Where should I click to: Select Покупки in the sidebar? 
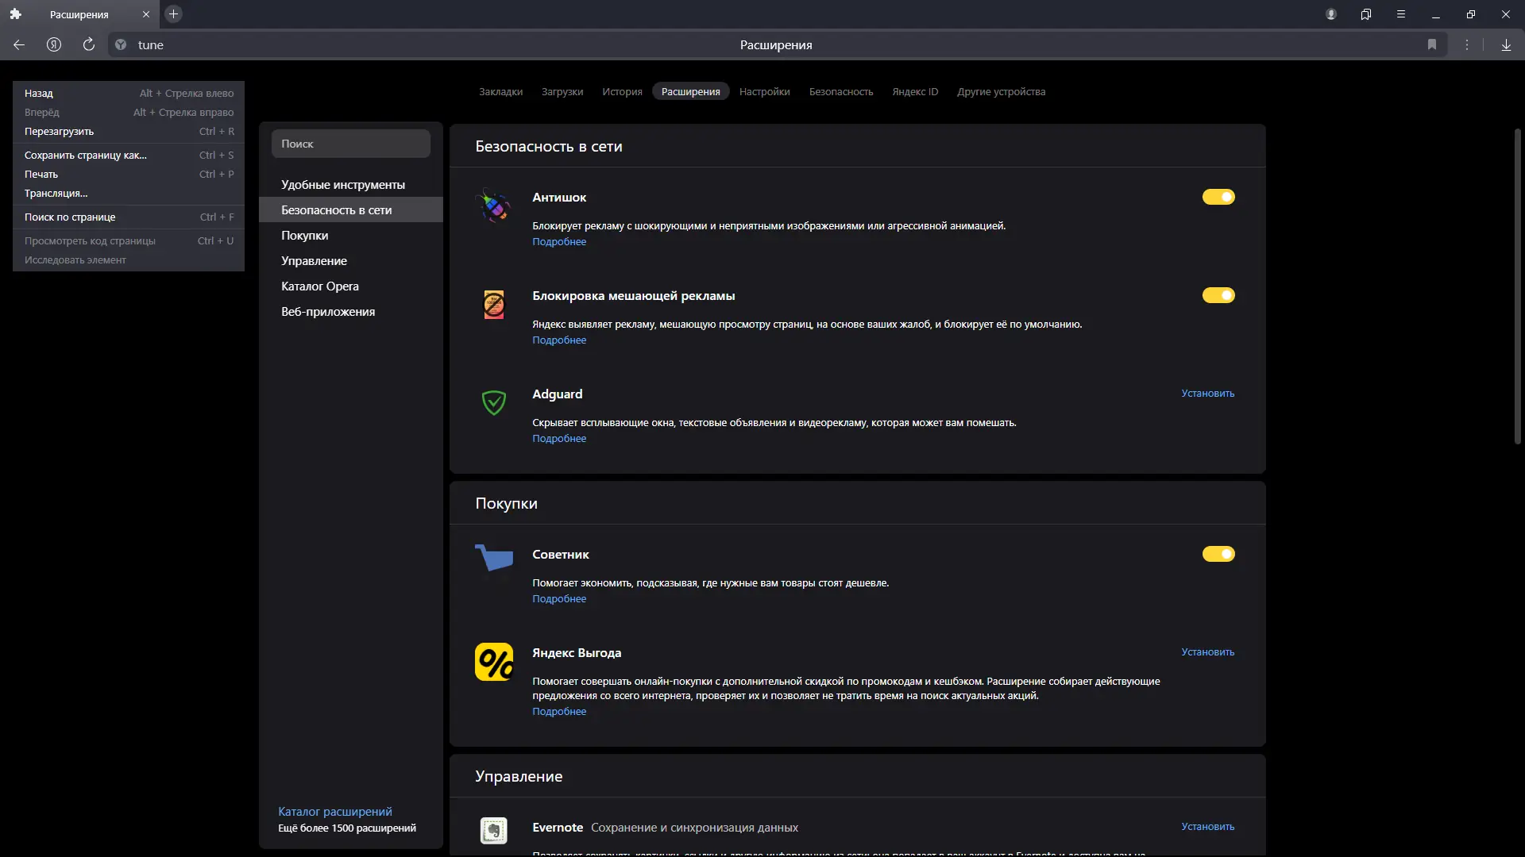[x=304, y=236]
